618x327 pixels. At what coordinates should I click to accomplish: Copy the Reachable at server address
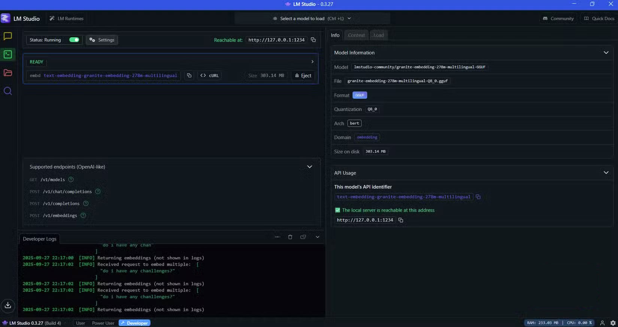pos(313,40)
